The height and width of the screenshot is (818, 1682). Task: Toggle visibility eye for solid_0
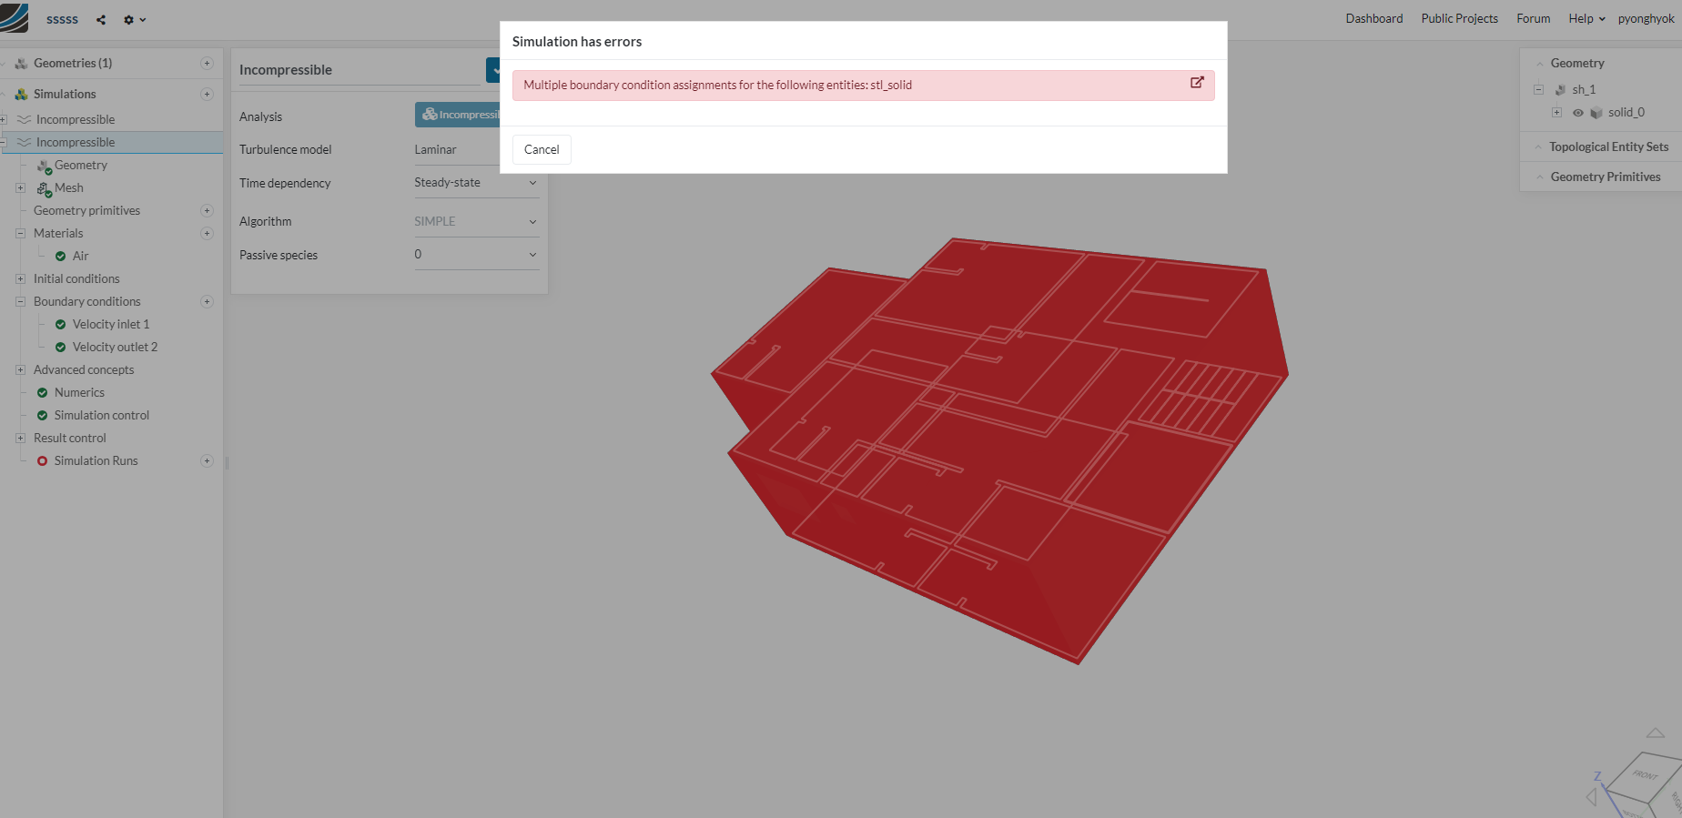click(1578, 113)
